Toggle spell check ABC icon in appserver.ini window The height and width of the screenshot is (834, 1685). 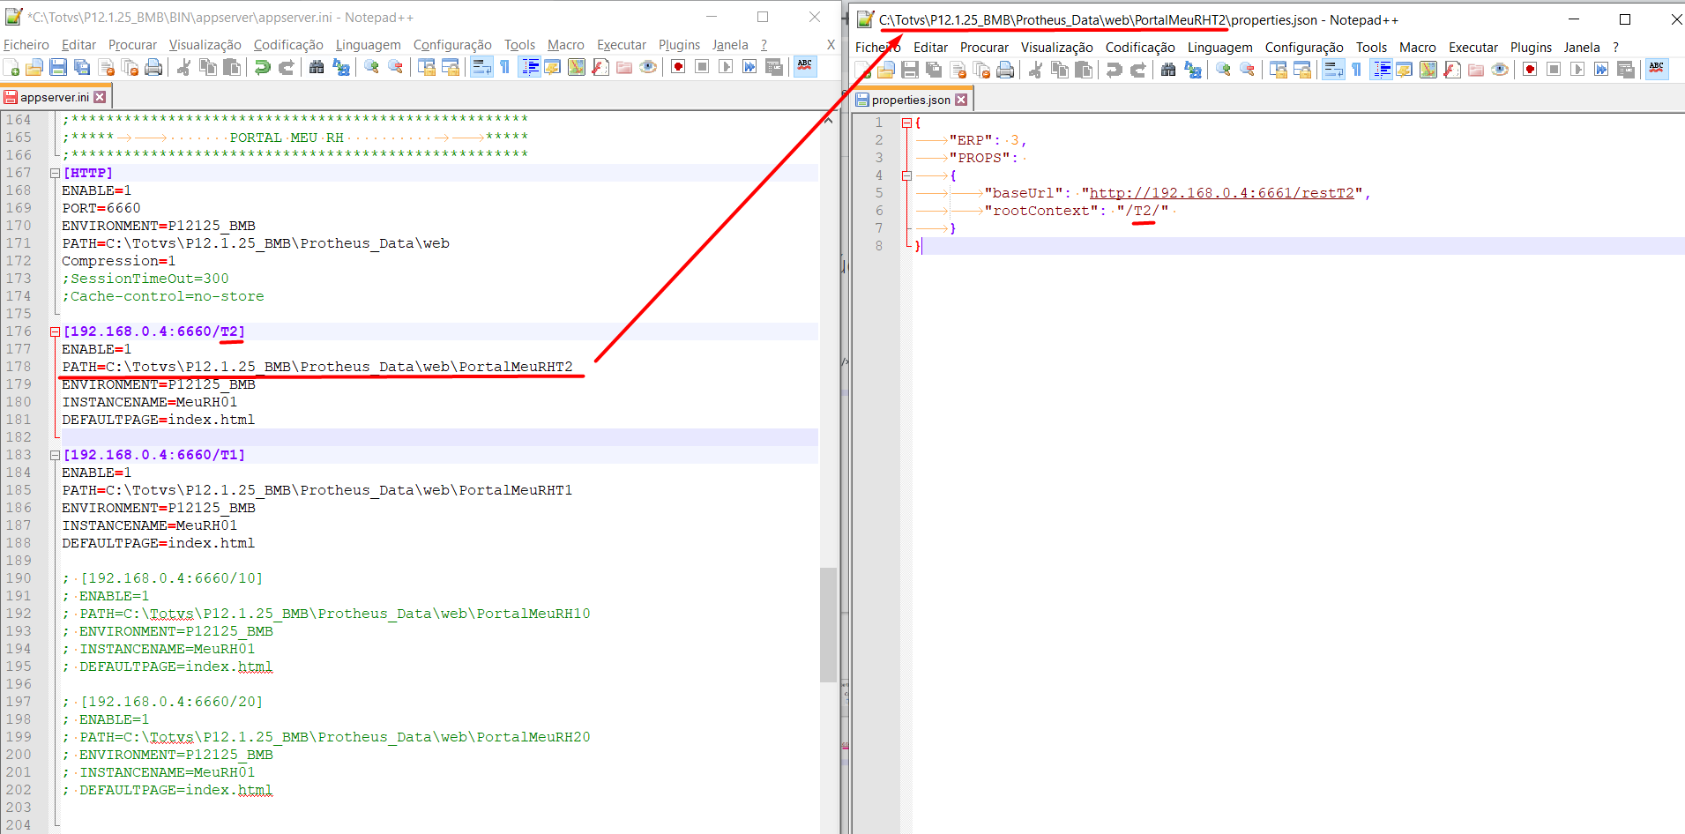point(805,67)
